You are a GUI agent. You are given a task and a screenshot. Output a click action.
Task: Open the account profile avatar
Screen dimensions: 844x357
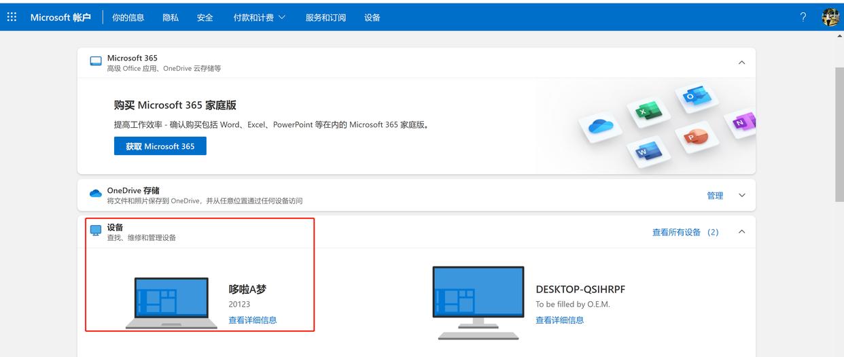point(830,17)
